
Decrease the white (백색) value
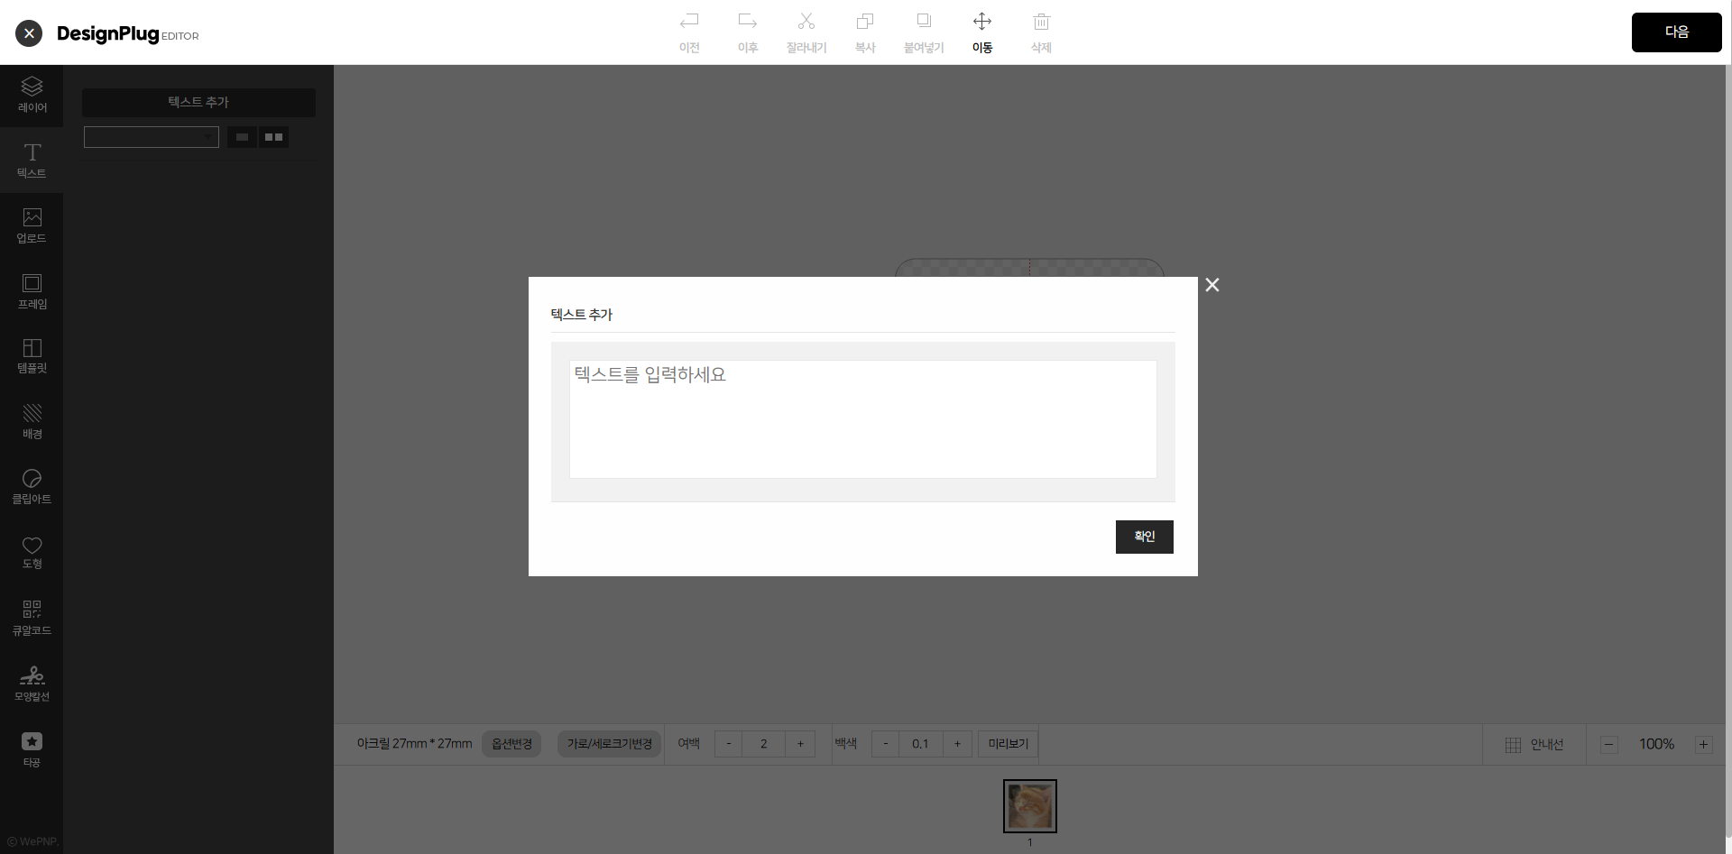click(886, 744)
